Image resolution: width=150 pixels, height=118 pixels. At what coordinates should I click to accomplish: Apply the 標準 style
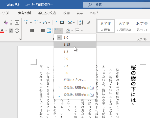click(x=106, y=26)
